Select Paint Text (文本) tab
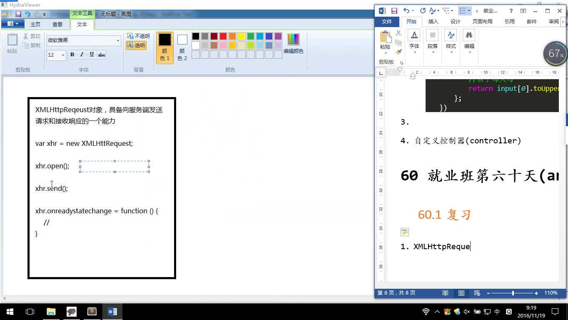This screenshot has height=320, width=568. (82, 25)
